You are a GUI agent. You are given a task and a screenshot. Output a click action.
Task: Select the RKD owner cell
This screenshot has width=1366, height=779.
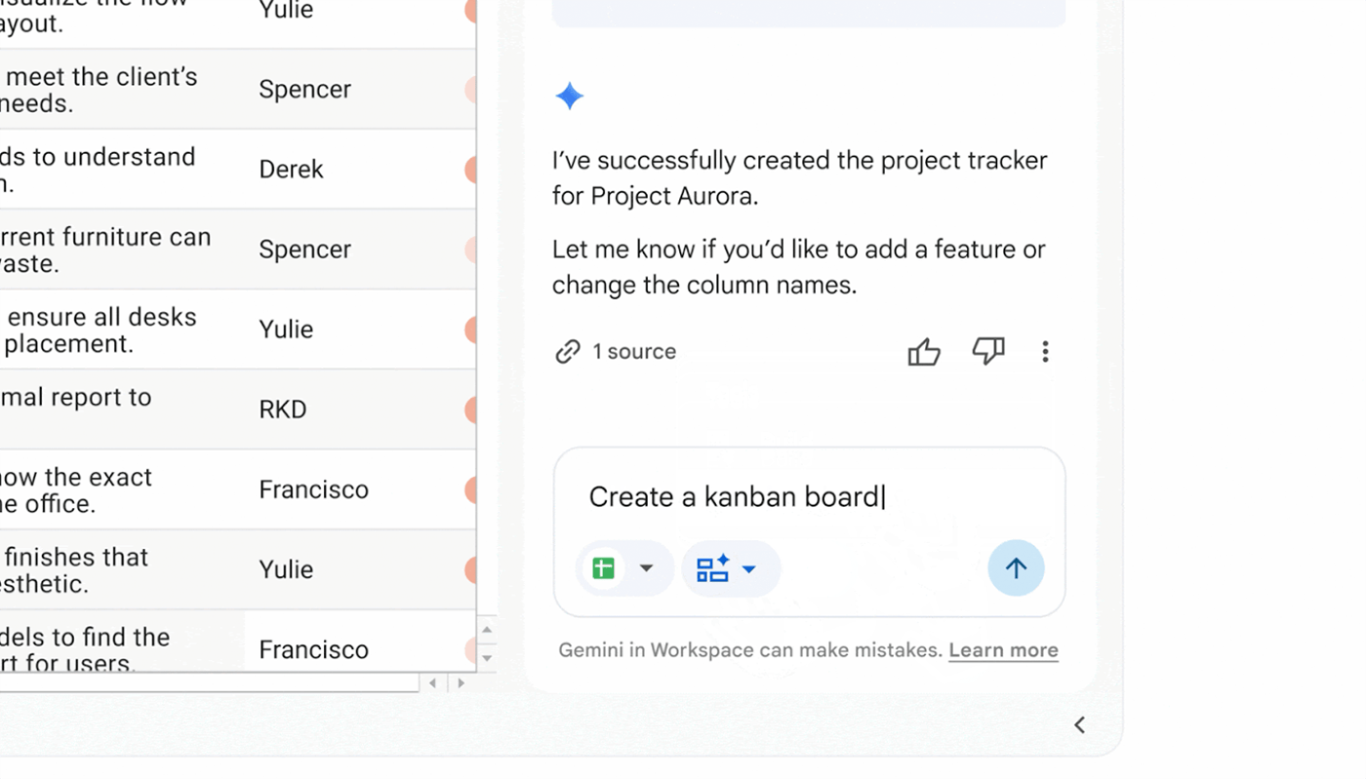[360, 409]
